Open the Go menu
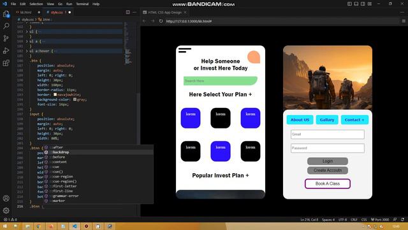 pyautogui.click(x=60, y=4)
